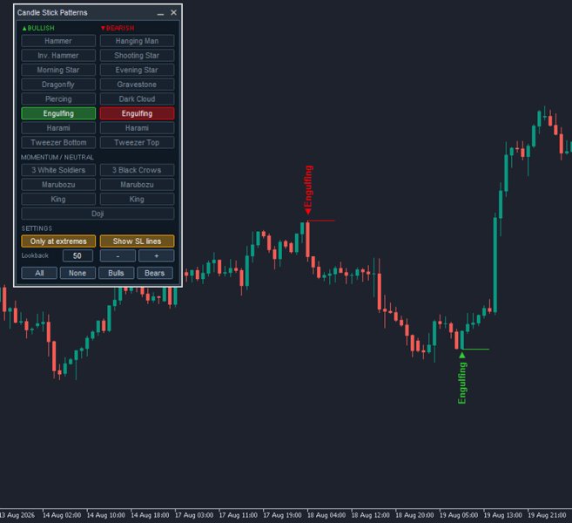Increase lookback with the plus button

157,255
